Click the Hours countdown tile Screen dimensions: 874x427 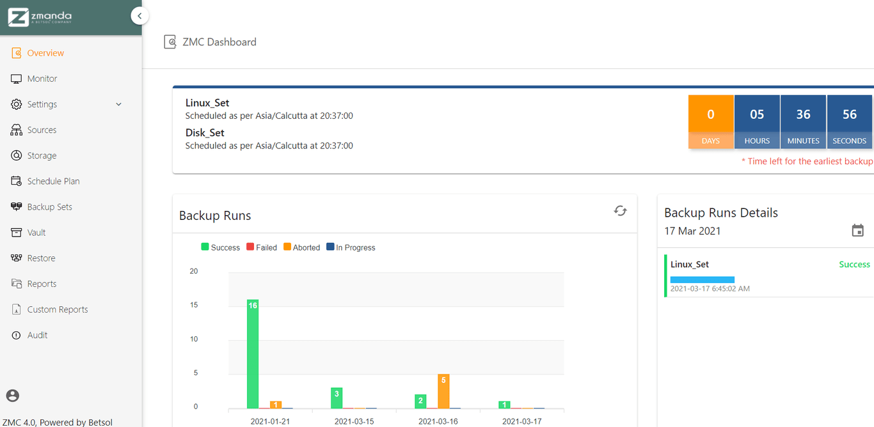click(x=757, y=121)
